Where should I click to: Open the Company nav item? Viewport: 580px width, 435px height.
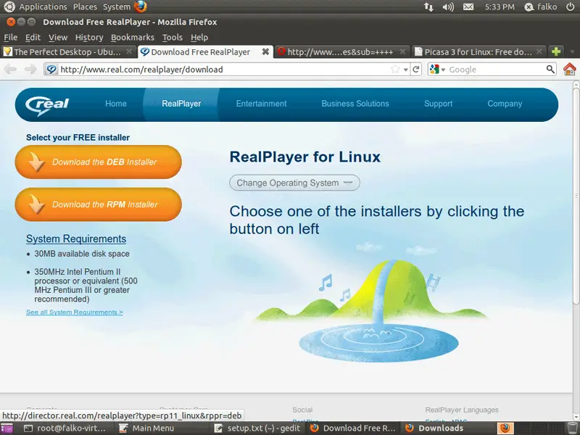click(505, 104)
